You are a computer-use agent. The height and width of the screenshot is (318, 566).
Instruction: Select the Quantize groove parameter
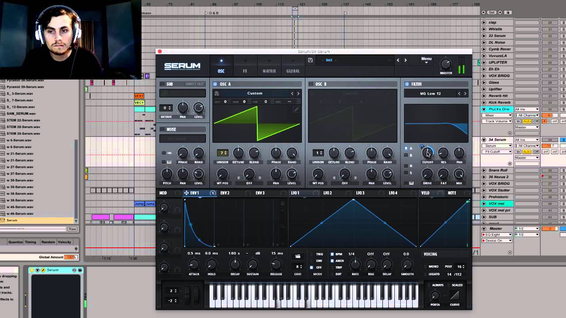(15, 242)
